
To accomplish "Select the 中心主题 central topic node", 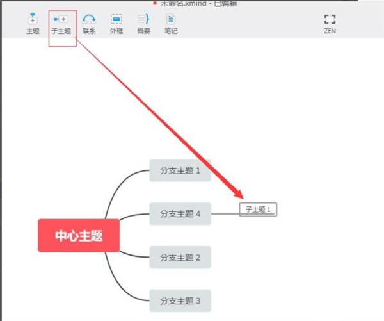I will coord(79,235).
